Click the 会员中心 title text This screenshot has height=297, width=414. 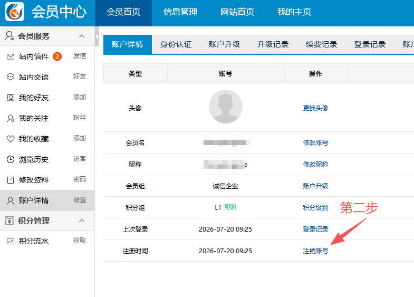(59, 12)
